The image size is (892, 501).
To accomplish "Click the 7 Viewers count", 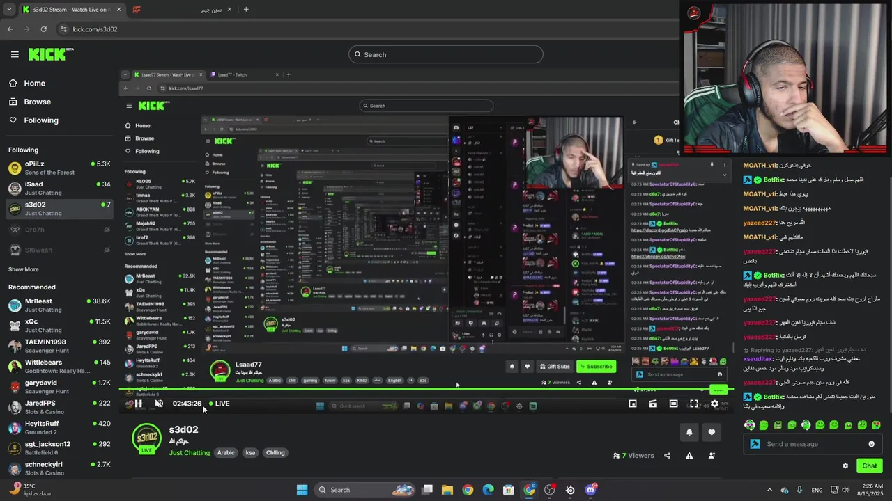I will click(633, 456).
